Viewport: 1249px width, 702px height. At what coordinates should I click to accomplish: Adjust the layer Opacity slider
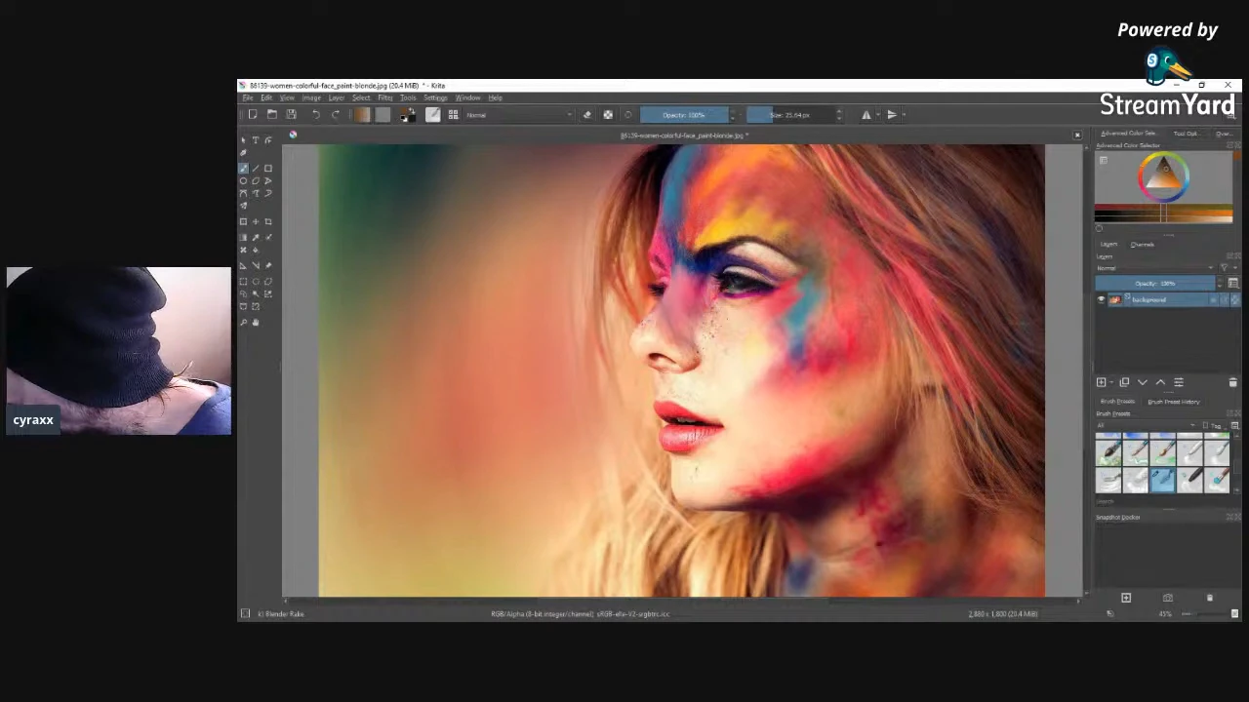pyautogui.click(x=1157, y=284)
